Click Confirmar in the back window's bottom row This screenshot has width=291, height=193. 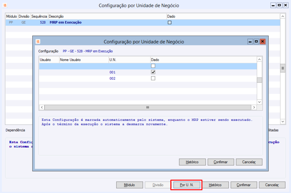coord(243,185)
